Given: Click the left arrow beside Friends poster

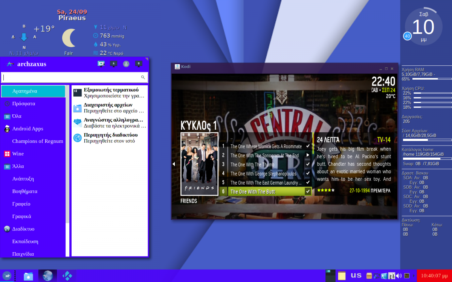Looking at the screenshot, I should [x=174, y=164].
